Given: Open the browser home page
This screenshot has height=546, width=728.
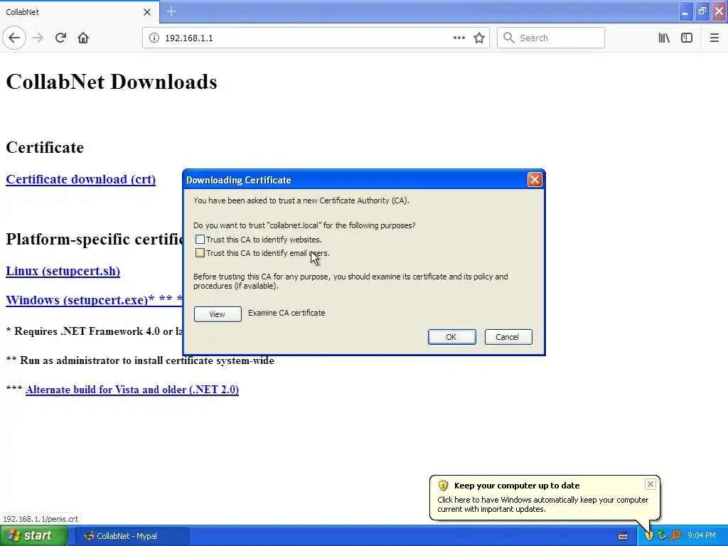Looking at the screenshot, I should 83,38.
